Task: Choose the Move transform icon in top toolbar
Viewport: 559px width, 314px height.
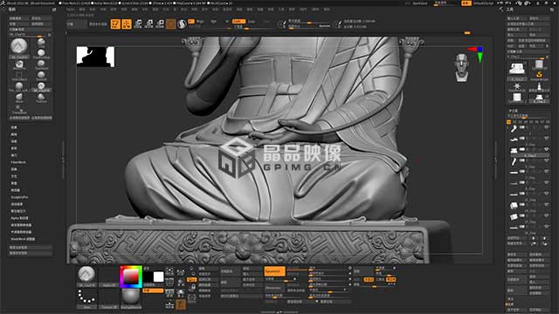Action: [x=138, y=24]
